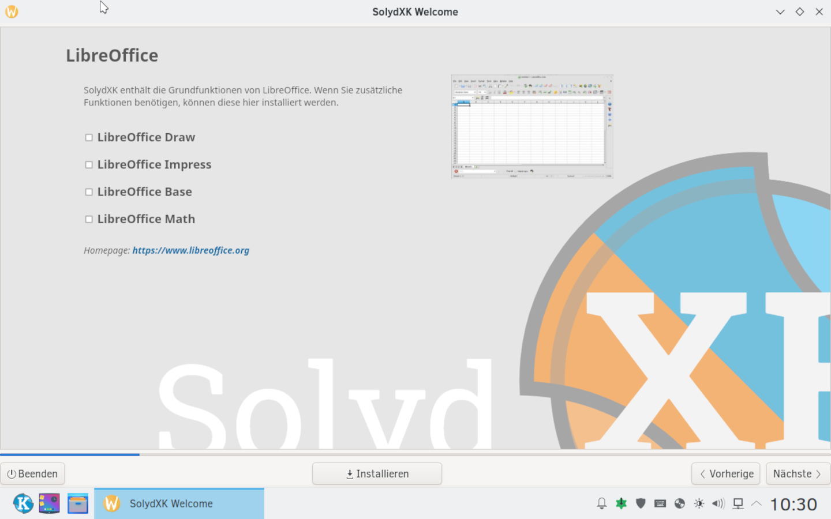
Task: Click the Installieren button
Action: click(377, 473)
